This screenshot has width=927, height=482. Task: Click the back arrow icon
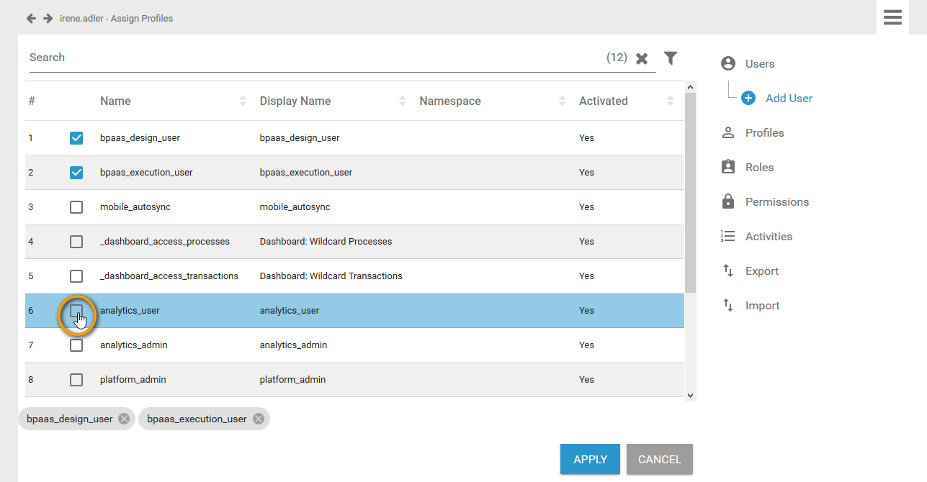31,18
